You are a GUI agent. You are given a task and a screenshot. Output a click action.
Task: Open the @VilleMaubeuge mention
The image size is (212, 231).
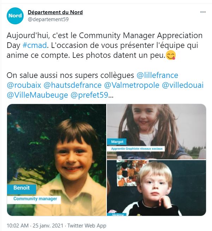tap(37, 95)
